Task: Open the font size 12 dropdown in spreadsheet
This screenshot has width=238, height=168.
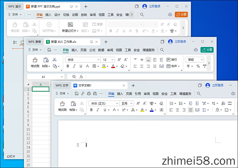Action: pyautogui.click(x=112, y=60)
